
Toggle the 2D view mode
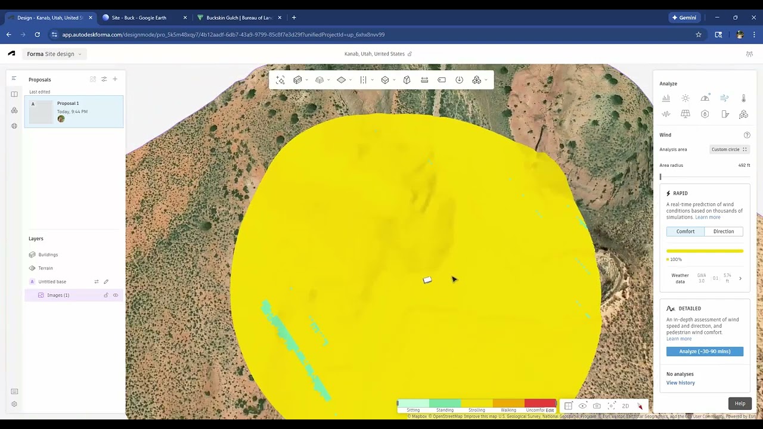625,406
